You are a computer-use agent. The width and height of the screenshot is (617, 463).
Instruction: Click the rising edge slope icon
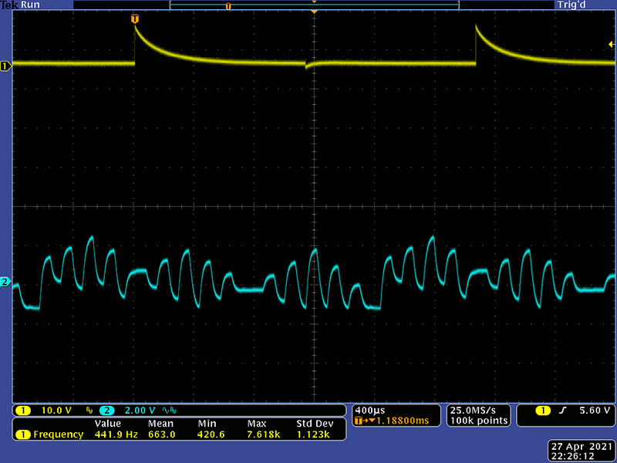[561, 410]
